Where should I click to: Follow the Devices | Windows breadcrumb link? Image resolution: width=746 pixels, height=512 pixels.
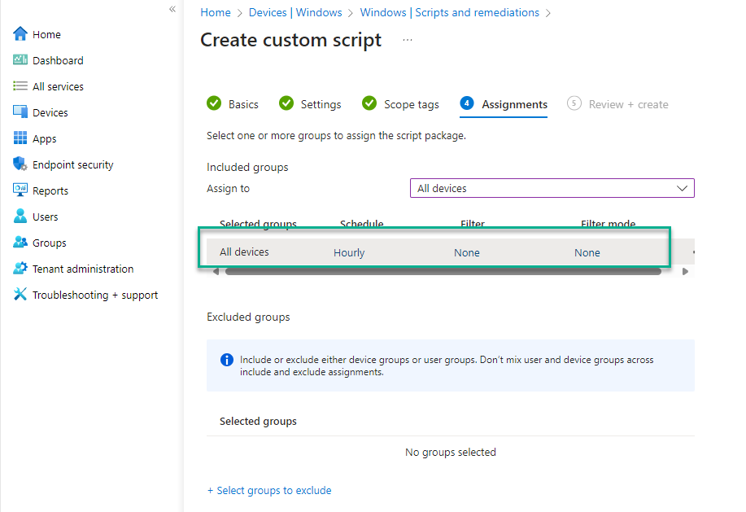(295, 12)
